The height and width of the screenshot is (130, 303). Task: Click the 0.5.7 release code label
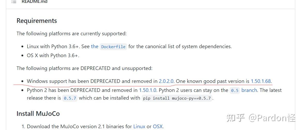[x=70, y=98]
